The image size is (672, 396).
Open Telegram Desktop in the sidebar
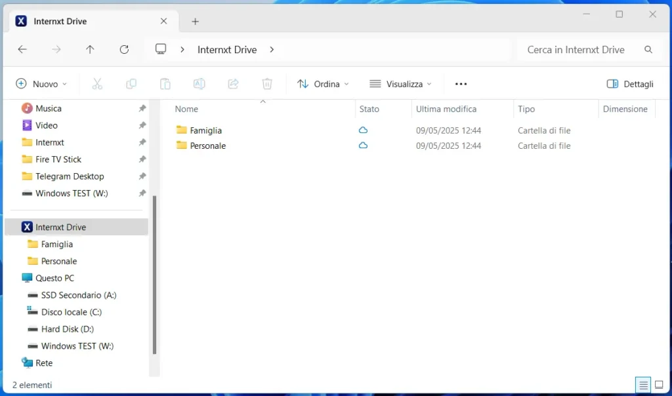coord(70,176)
